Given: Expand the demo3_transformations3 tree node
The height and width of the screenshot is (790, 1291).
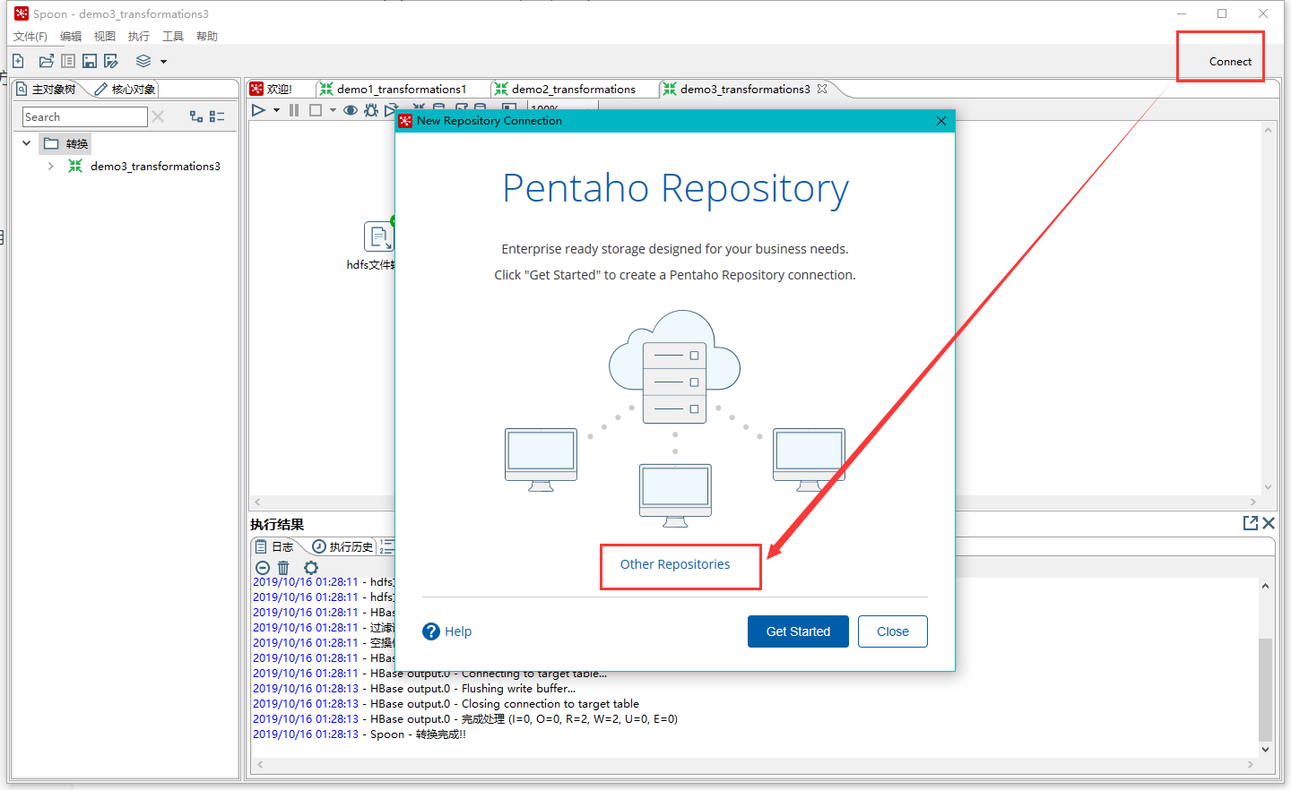Looking at the screenshot, I should pyautogui.click(x=50, y=166).
